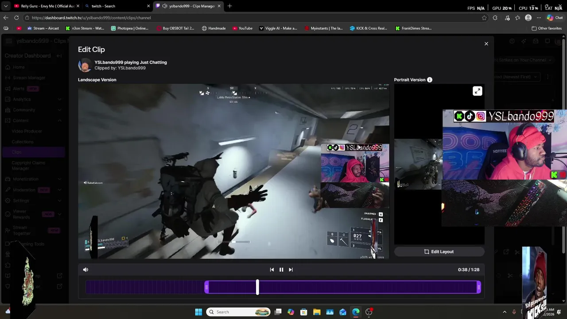Click the 0:38 / 1:28 time readout
This screenshot has height=319, width=567.
468,269
